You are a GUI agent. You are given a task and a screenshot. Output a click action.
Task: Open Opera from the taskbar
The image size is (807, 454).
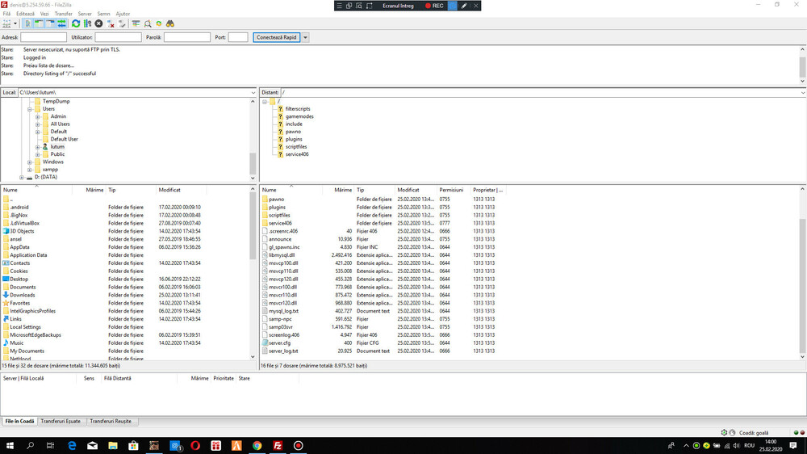tap(195, 446)
